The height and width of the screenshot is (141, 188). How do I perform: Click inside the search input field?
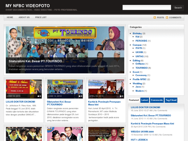point(147,8)
